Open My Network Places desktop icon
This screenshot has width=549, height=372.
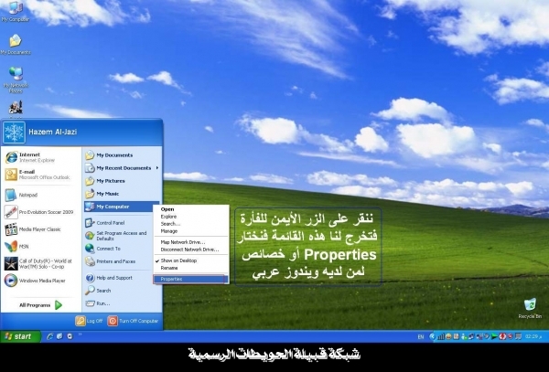tap(16, 79)
